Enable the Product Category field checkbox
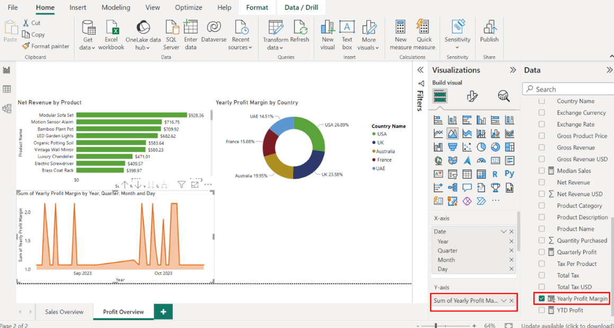This screenshot has height=328, width=614. coord(541,206)
